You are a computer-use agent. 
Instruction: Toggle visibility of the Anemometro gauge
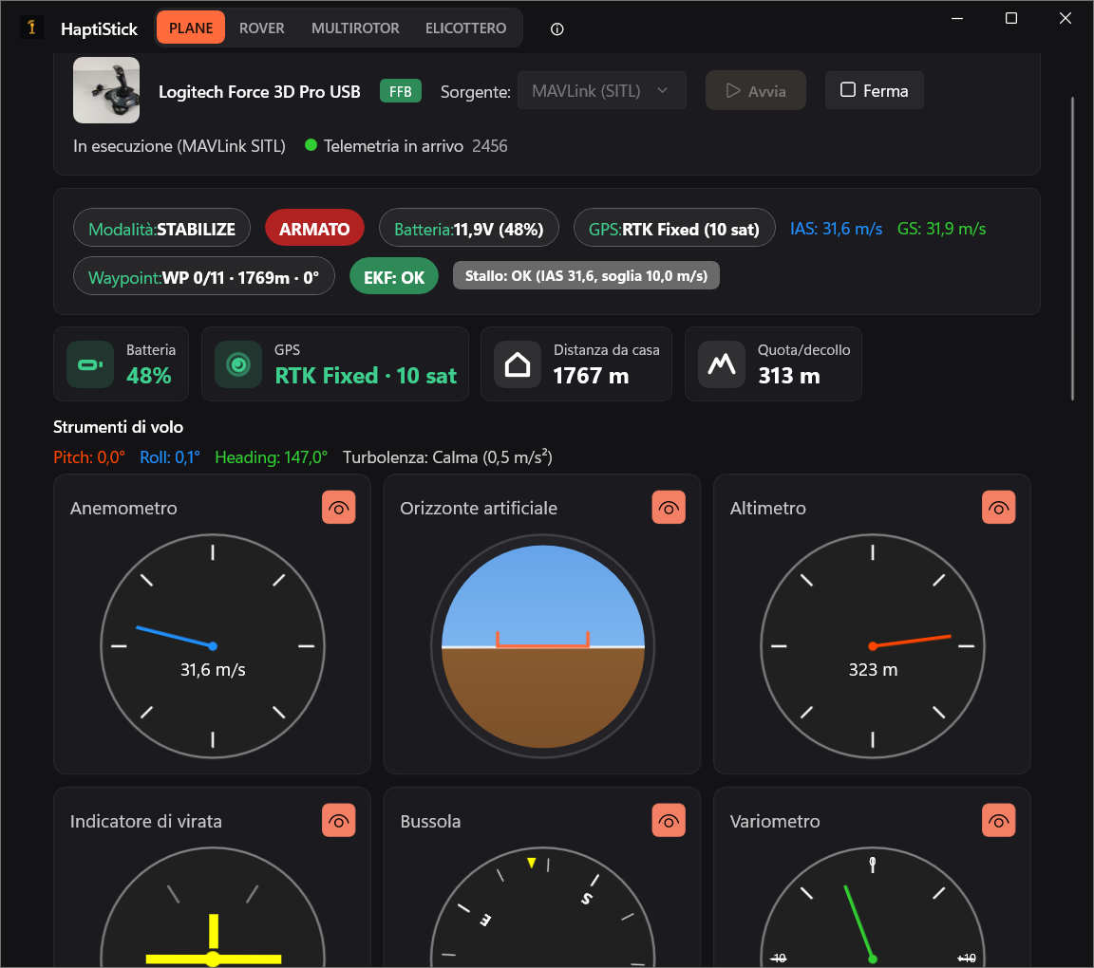click(x=338, y=508)
